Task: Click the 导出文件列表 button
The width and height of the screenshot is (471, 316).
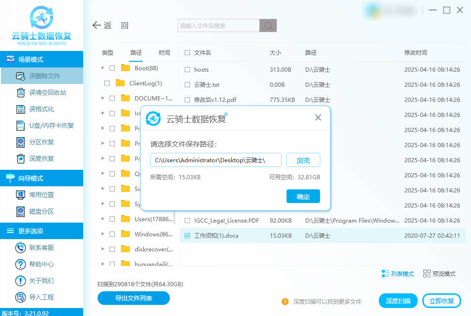Action: point(134,298)
